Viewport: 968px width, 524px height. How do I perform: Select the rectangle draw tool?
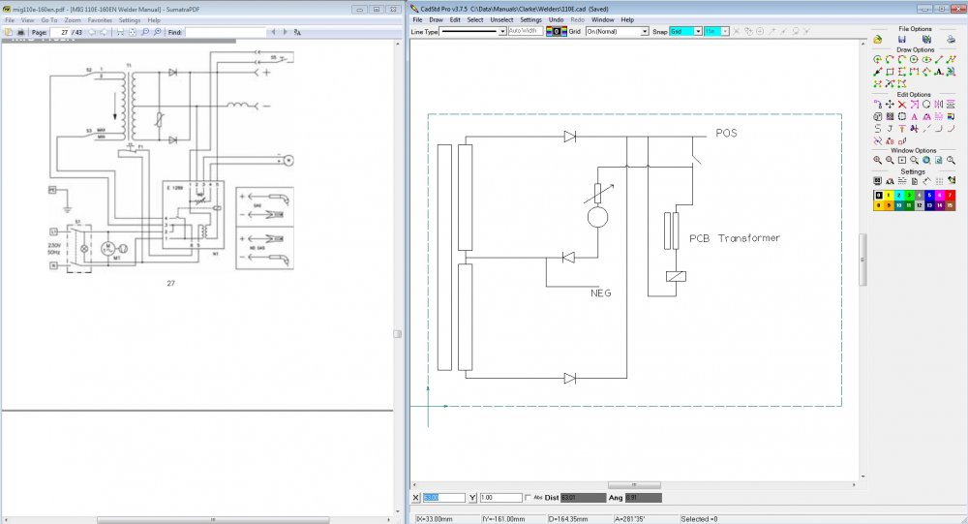coord(890,71)
